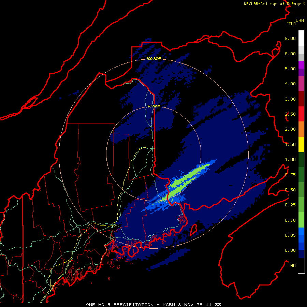Click the [IN] units label
The height and width of the screenshot is (307, 307).
[x=291, y=24]
